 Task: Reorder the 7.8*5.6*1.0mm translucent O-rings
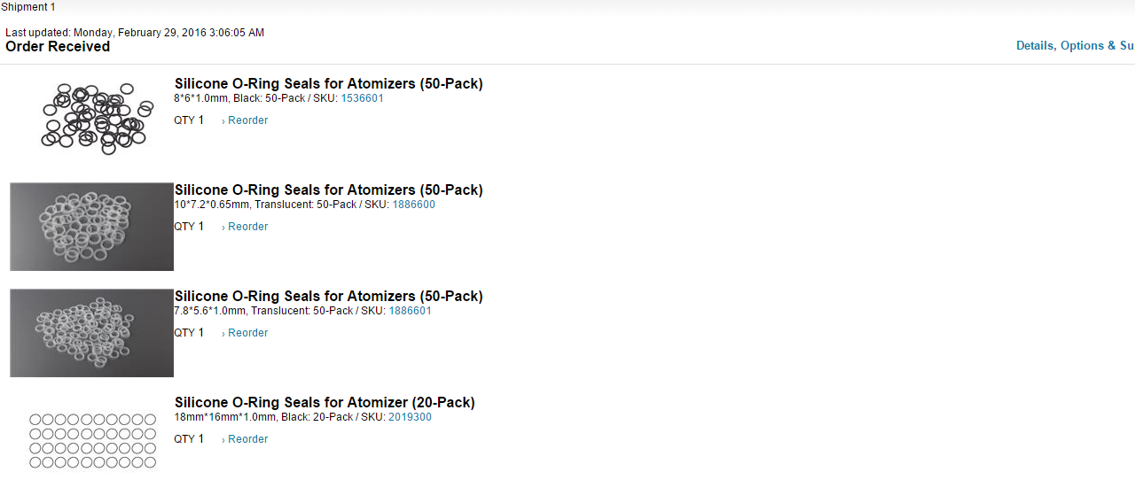(245, 333)
